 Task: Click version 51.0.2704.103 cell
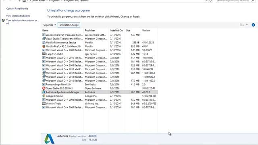(149, 96)
